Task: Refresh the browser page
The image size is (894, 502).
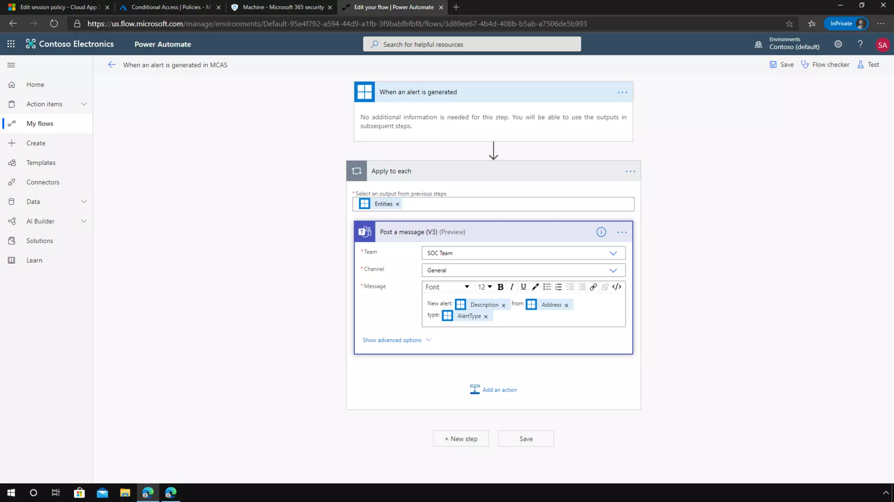Action: [54, 24]
